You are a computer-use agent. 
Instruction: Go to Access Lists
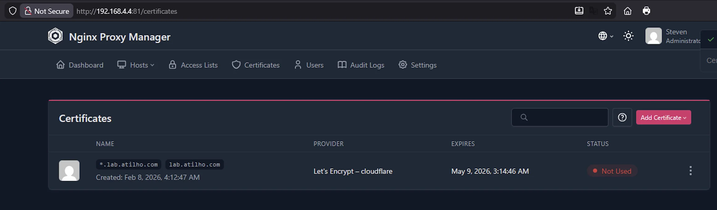click(193, 65)
